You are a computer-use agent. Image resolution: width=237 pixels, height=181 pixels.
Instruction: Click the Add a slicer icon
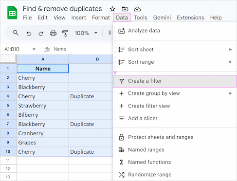click(x=122, y=118)
